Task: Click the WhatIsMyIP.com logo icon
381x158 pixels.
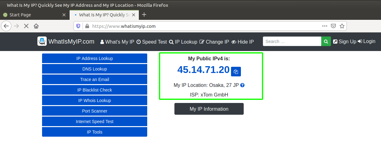Action: [42, 41]
